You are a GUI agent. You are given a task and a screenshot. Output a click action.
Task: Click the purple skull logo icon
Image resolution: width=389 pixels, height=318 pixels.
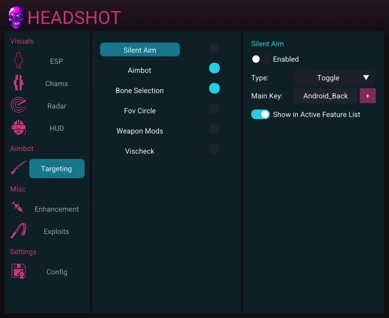pyautogui.click(x=16, y=18)
